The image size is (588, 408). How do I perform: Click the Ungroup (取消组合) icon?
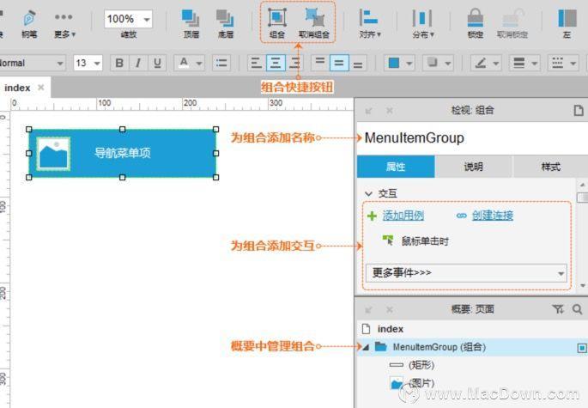314,23
